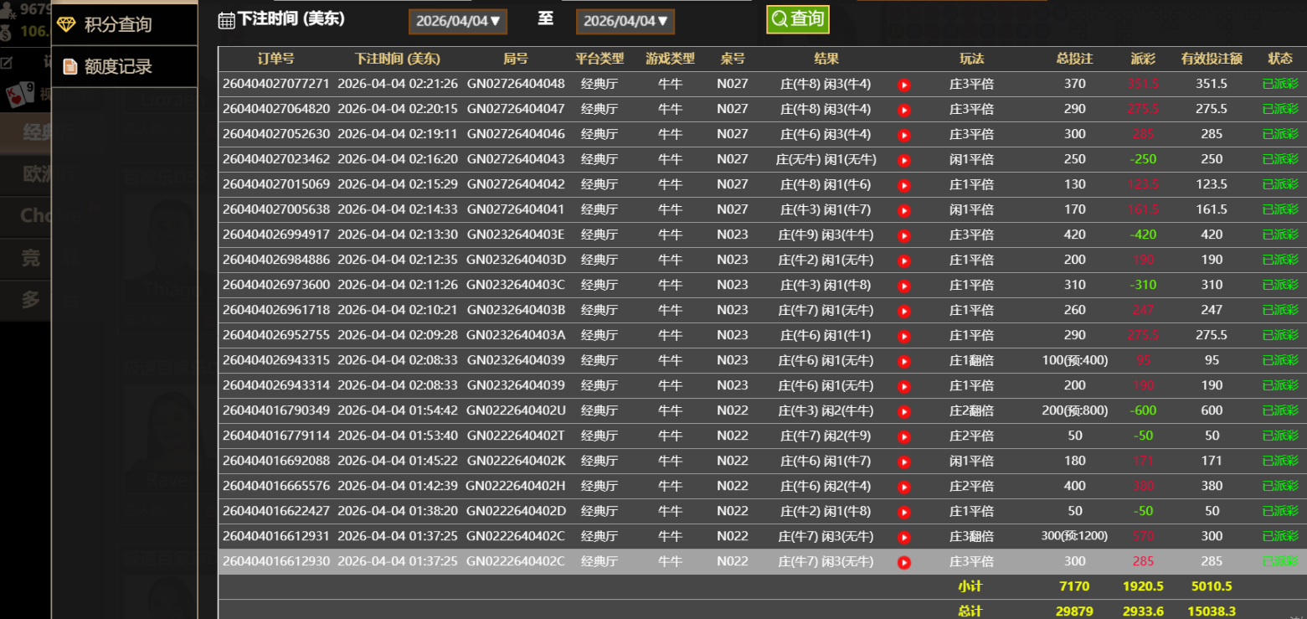
Task: Select row with round GN0232640403C
Action: pyautogui.click(x=515, y=285)
